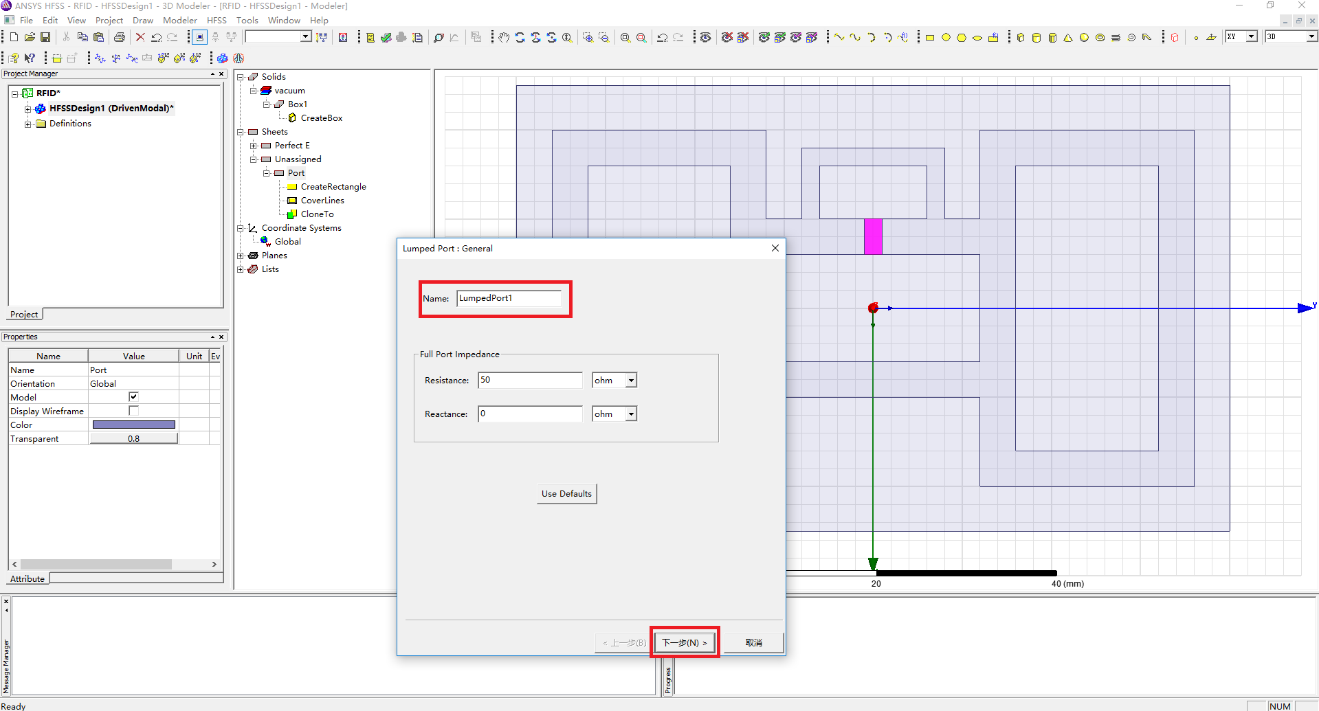Click the Resistance value field
1319x711 pixels.
(x=530, y=380)
